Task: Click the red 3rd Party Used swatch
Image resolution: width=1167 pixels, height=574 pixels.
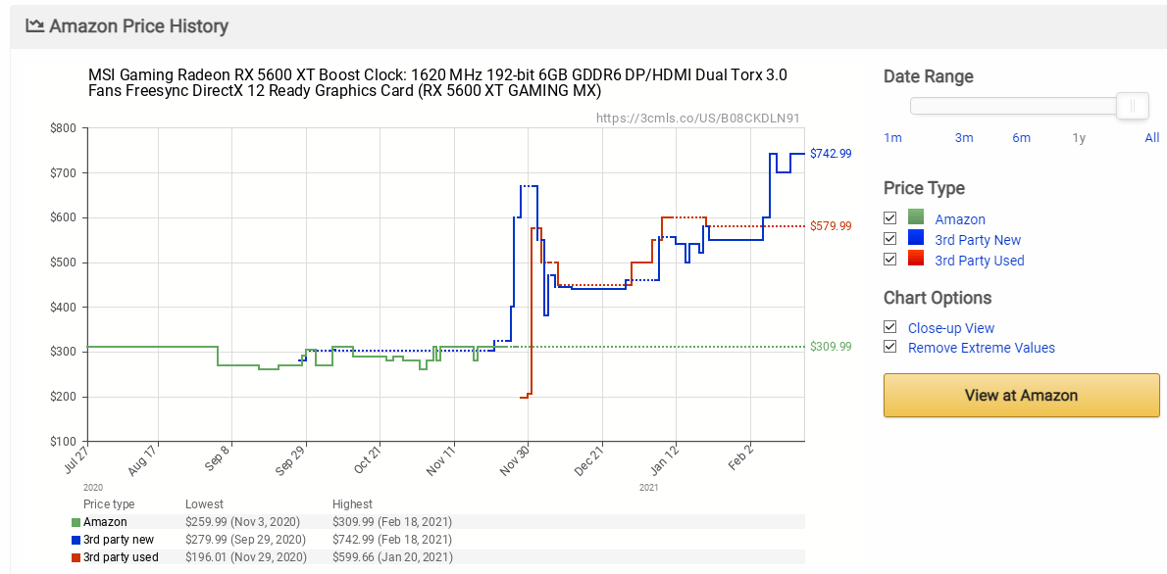Action: click(915, 259)
